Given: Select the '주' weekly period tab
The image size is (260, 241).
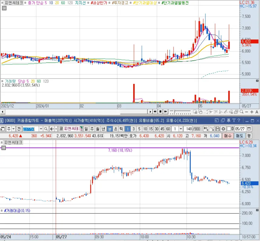Looking at the screenshot, I should point(92,129).
